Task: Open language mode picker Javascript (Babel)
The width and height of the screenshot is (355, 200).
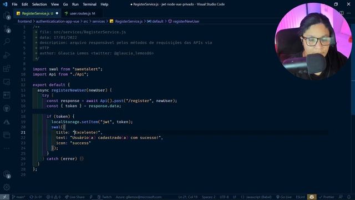Action: [259, 197]
